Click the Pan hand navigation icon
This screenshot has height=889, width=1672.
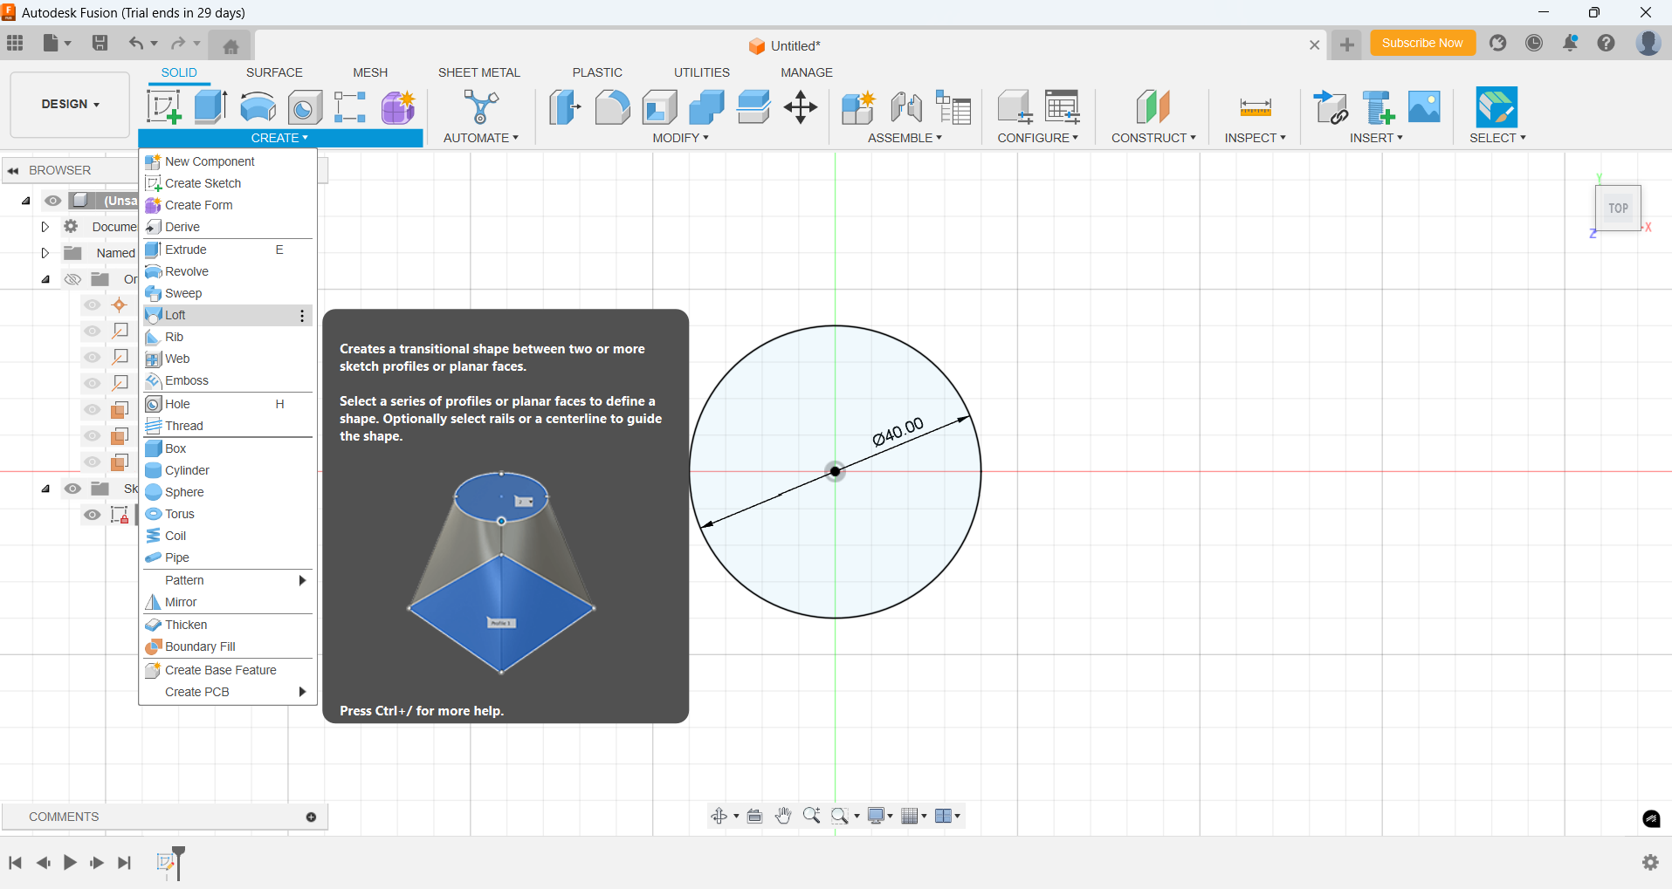(x=783, y=816)
